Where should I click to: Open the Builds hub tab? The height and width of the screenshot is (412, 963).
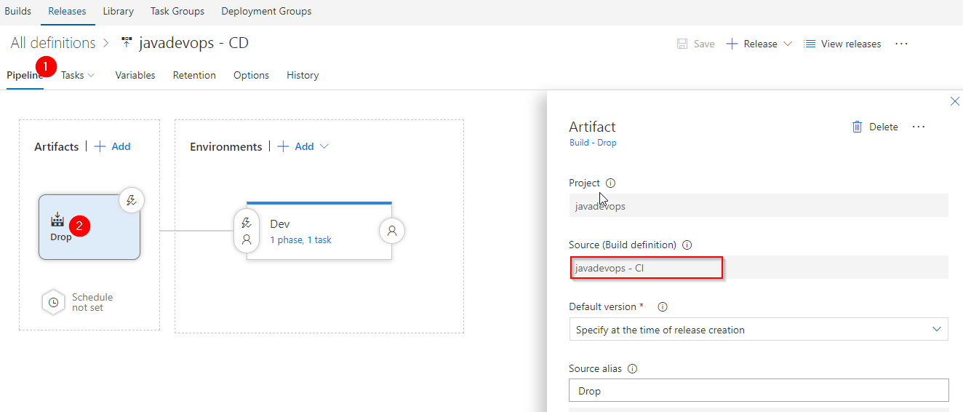pos(18,11)
